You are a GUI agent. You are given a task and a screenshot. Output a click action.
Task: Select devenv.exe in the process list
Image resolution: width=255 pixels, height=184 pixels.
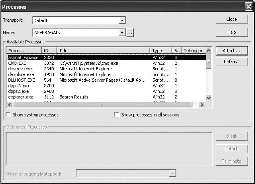coord(20,69)
